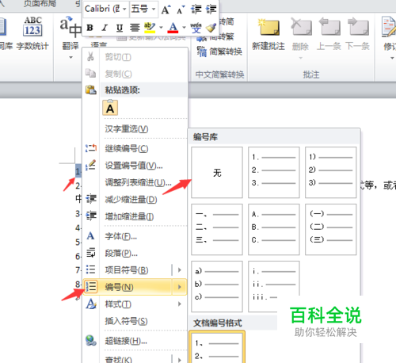Select 无 numbering format
Screen dimensions: 396x363
tap(217, 173)
